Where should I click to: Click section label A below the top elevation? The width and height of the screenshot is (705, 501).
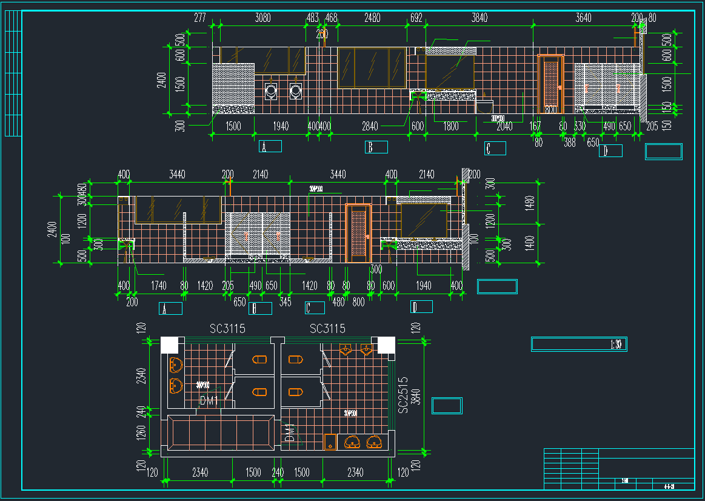[270, 146]
